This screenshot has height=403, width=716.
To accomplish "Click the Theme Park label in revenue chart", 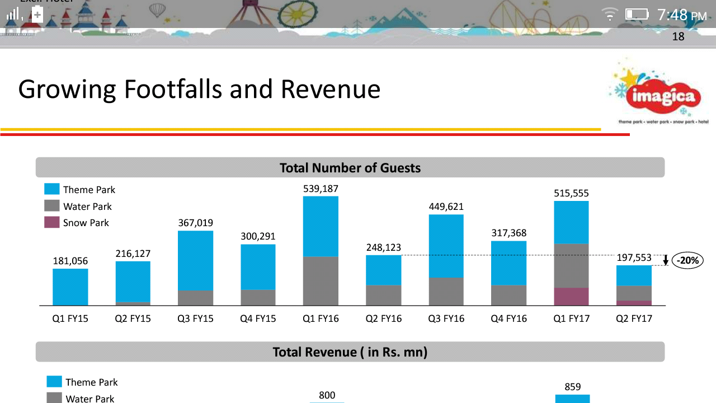I will coord(92,382).
